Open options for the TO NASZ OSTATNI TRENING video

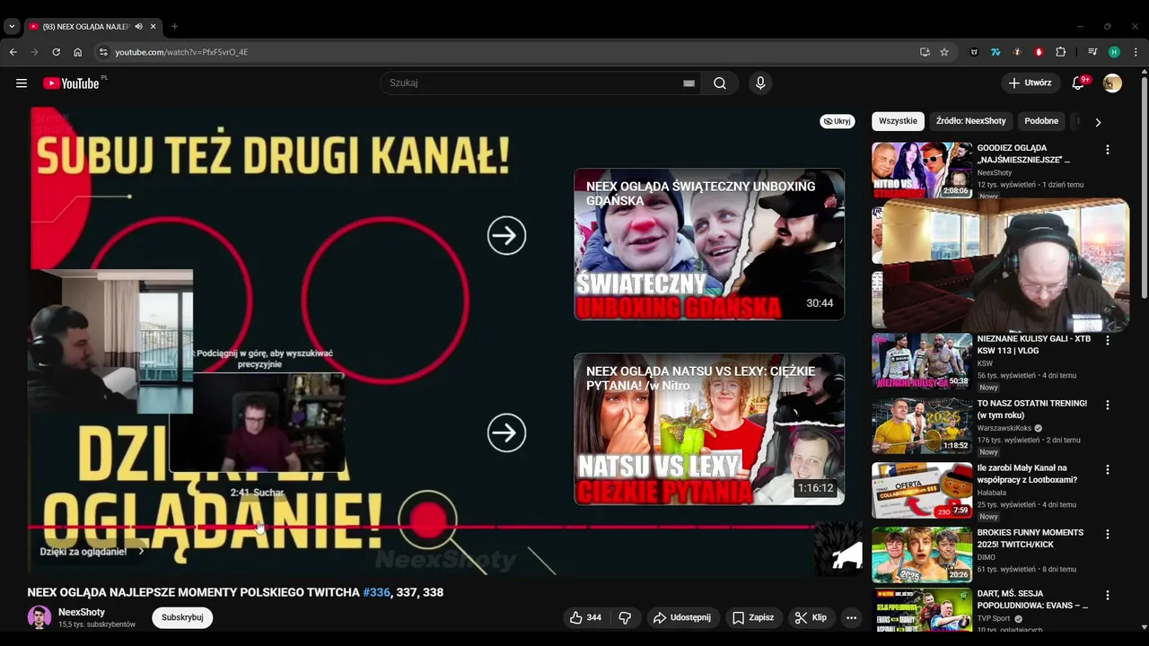[x=1107, y=405]
